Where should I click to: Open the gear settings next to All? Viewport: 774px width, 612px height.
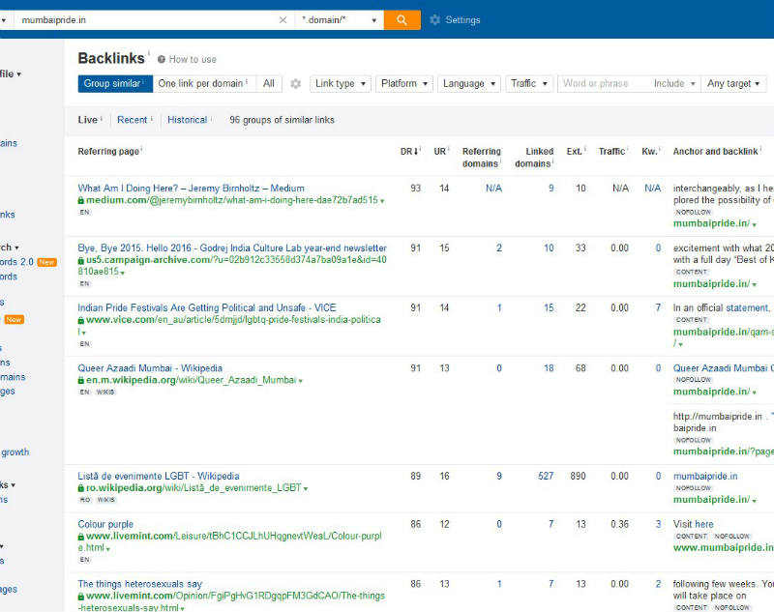click(295, 84)
